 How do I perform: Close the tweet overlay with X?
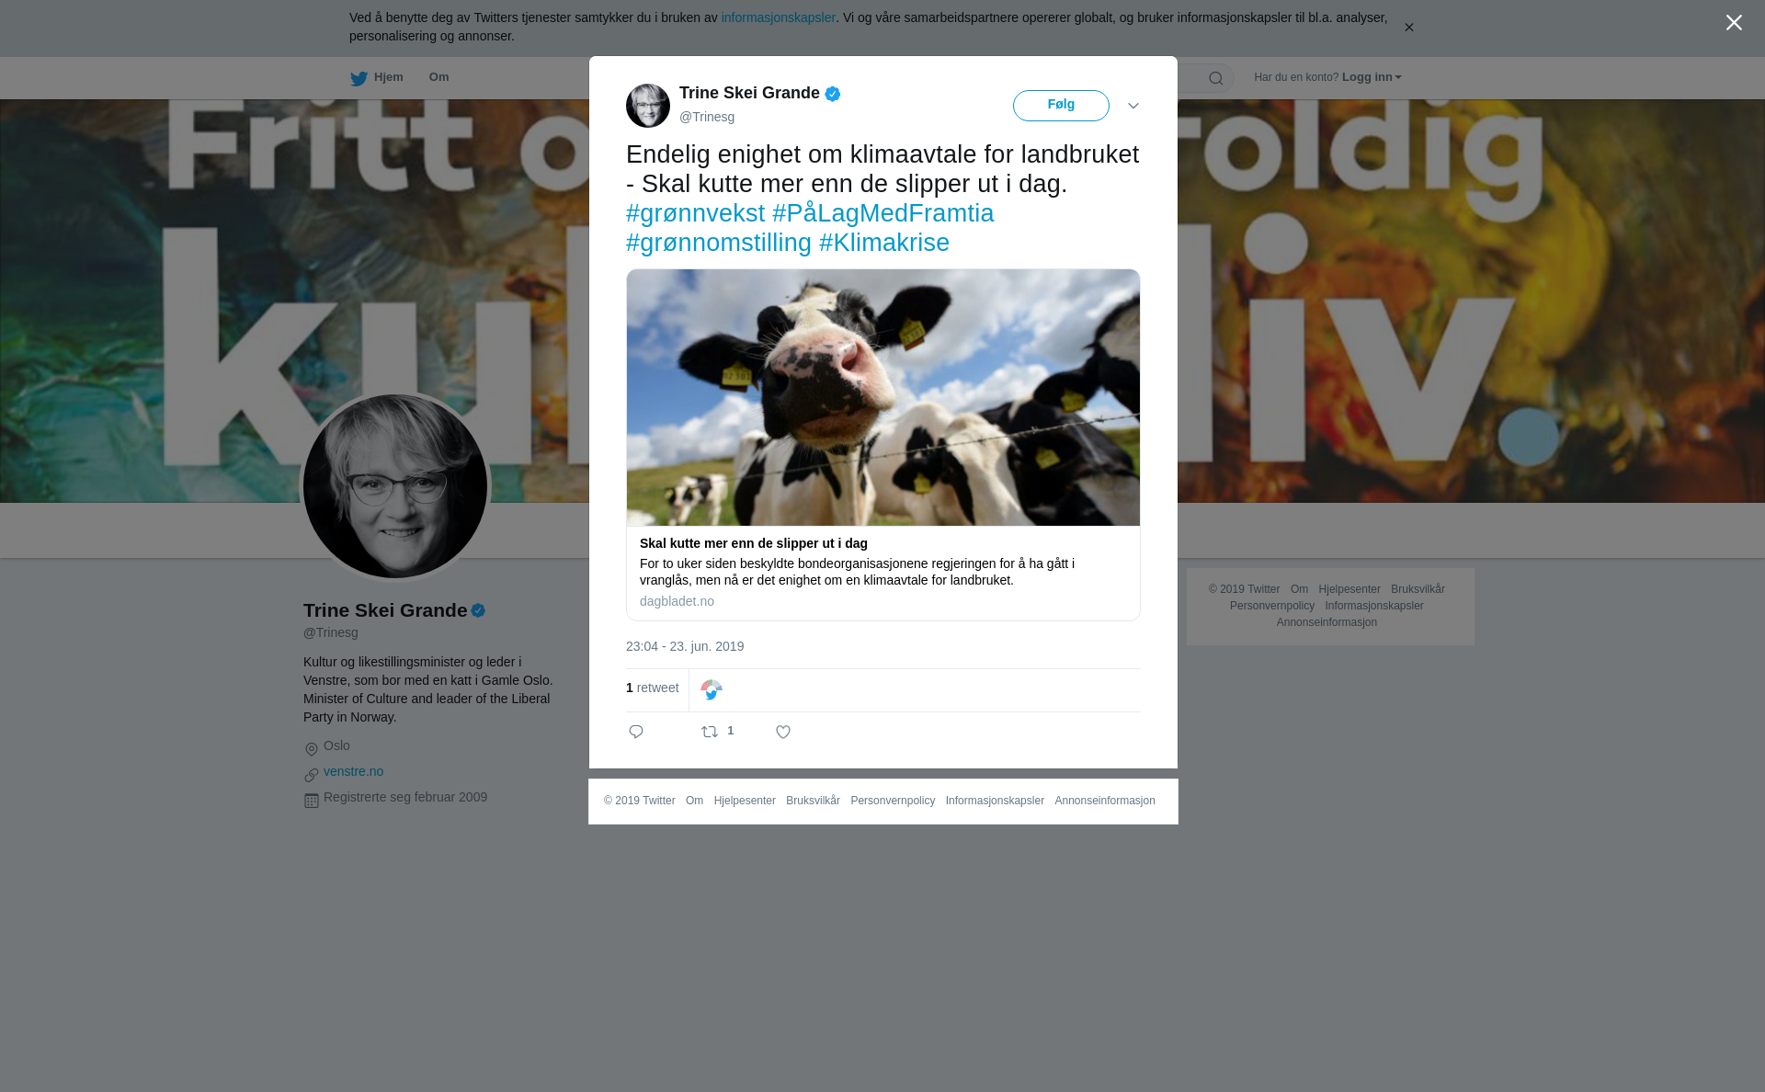pos(1734,22)
